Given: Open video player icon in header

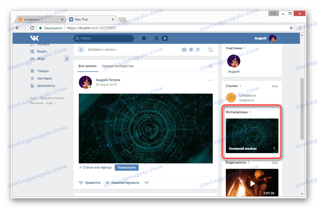Looking at the screenshot, I should click(x=165, y=38).
